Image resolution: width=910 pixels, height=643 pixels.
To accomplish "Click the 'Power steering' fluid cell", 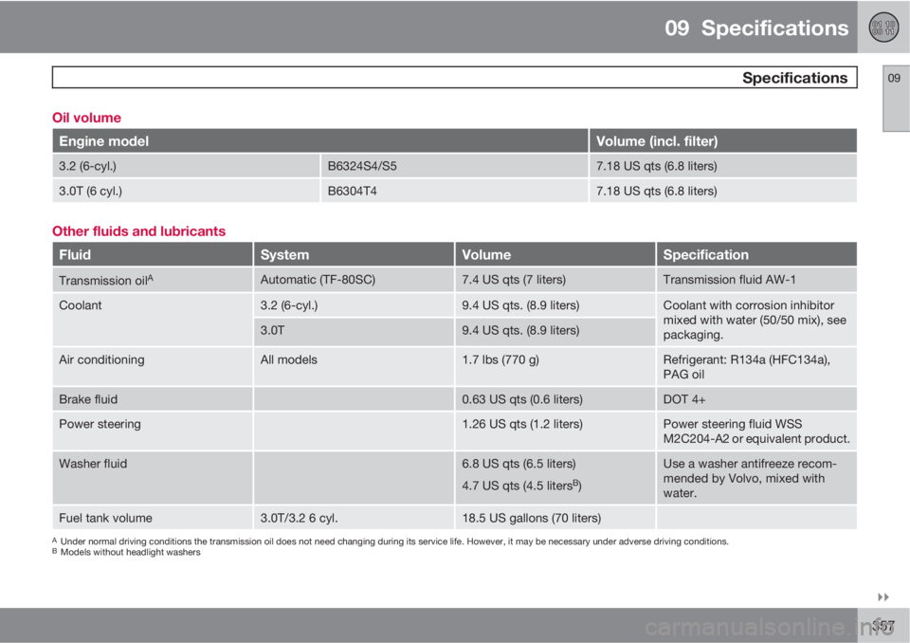I will tap(153, 431).
